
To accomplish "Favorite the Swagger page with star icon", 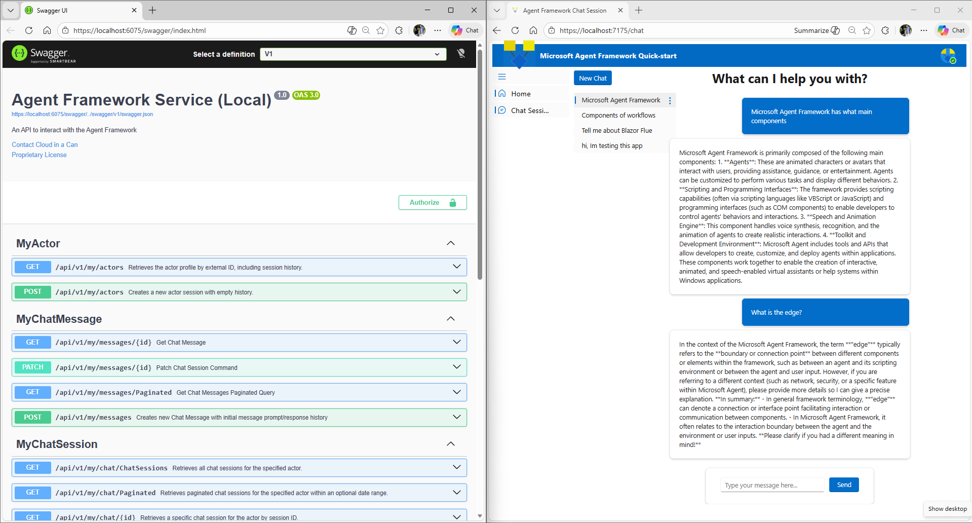I will pyautogui.click(x=380, y=30).
